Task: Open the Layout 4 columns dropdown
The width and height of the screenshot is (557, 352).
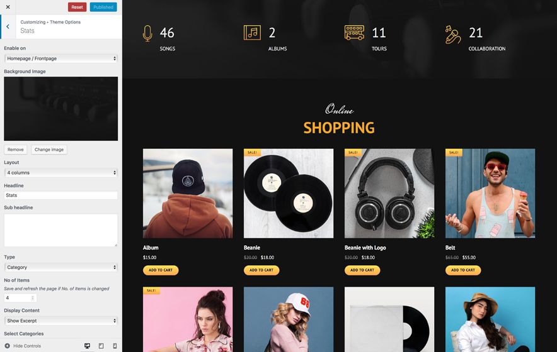Action: click(x=60, y=173)
